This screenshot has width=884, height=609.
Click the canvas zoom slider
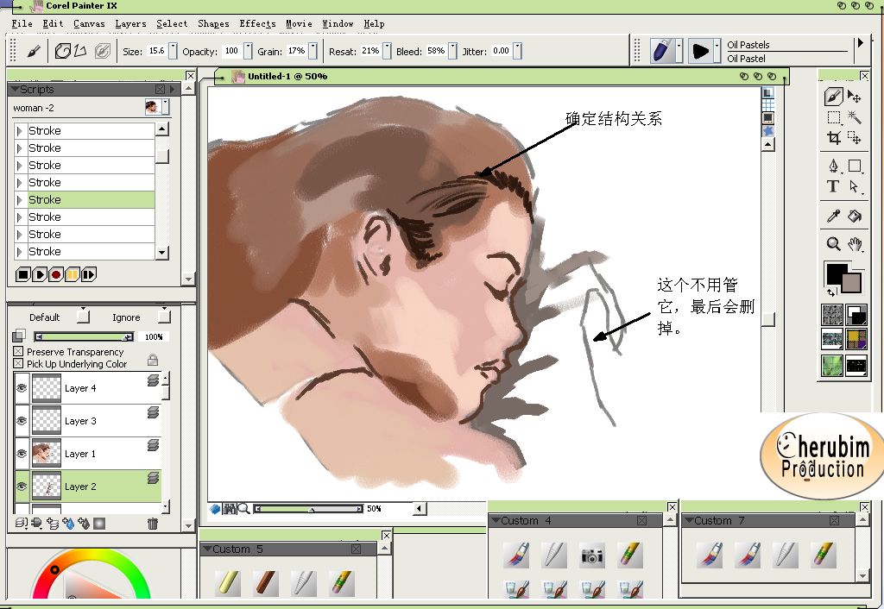pyautogui.click(x=308, y=509)
